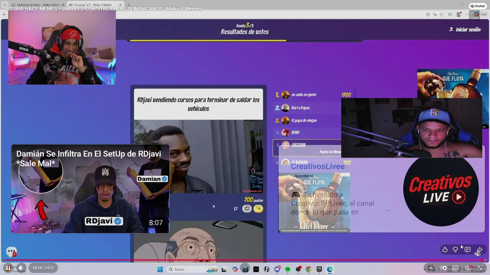Click the CreativosLivee channel name
The width and height of the screenshot is (490, 275).
click(318, 166)
